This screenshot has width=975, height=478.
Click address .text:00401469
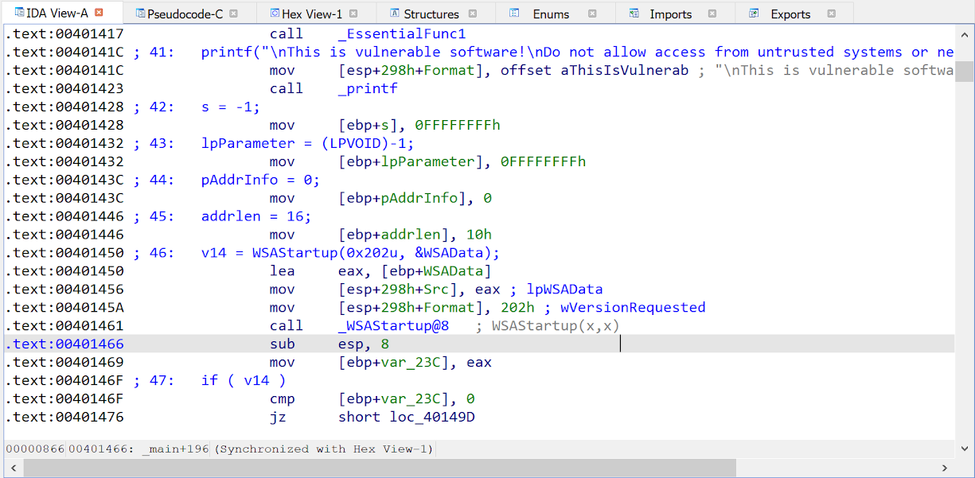pyautogui.click(x=64, y=363)
